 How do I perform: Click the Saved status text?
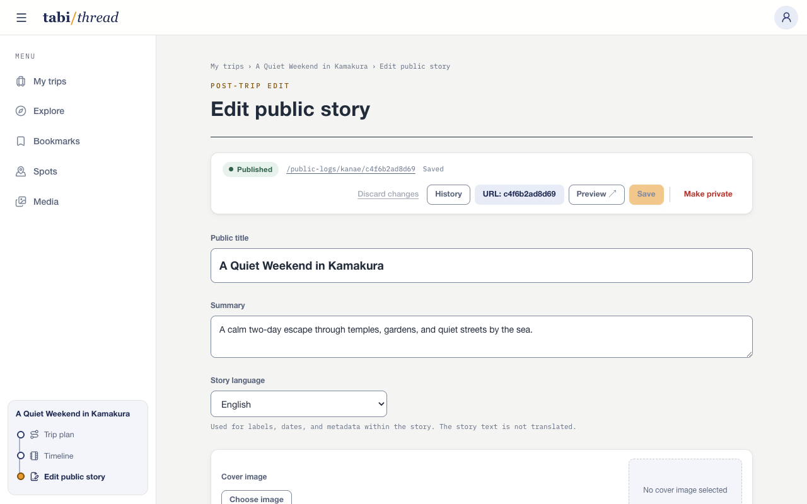tap(433, 169)
